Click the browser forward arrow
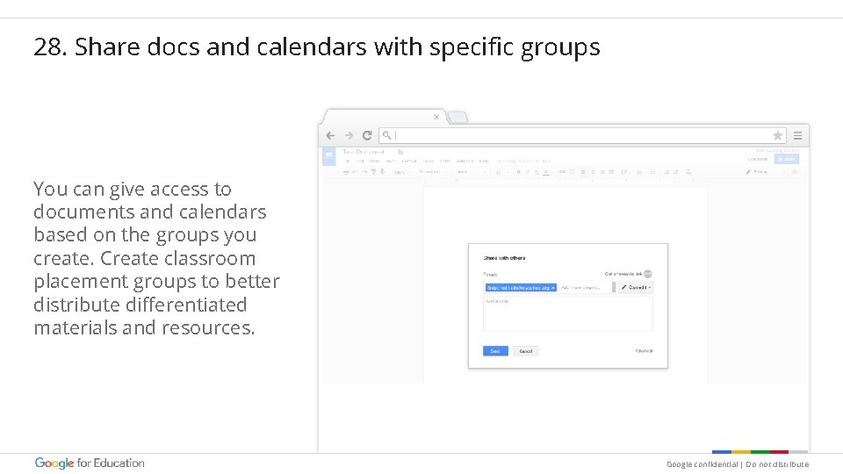This screenshot has height=474, width=843. click(x=349, y=136)
